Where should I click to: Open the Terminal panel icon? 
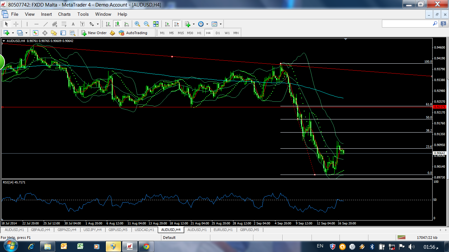pyautogui.click(x=63, y=33)
